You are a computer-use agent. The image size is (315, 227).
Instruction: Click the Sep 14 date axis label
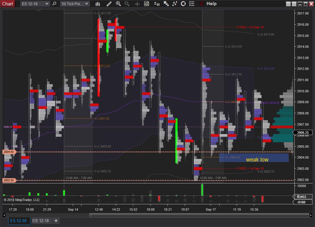73,209
